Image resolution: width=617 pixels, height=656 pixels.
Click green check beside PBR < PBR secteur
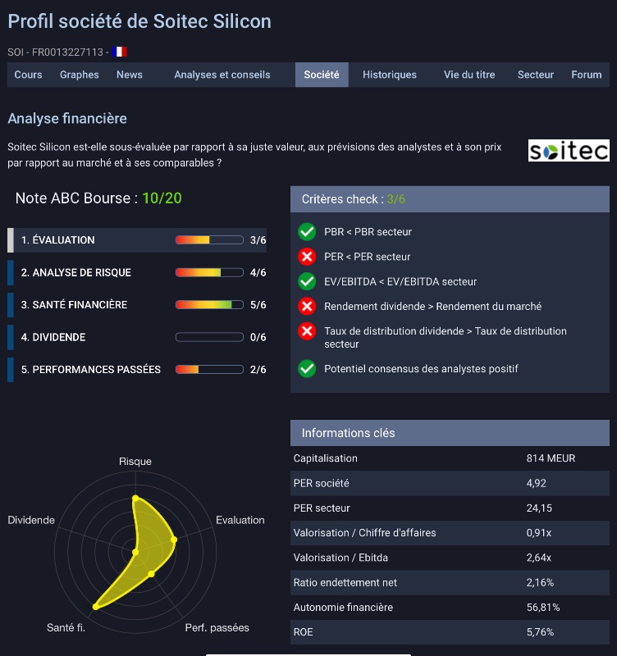point(307,232)
